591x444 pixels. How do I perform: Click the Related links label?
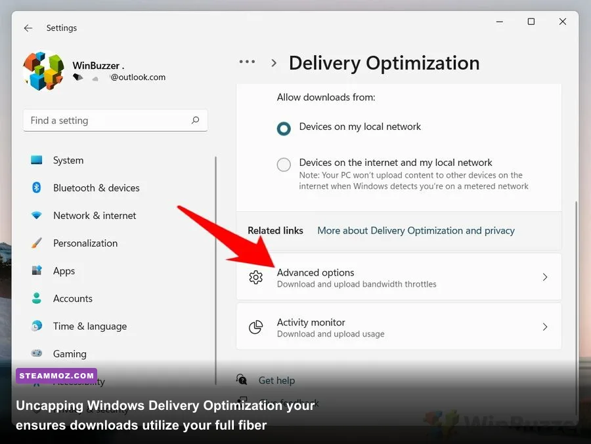(x=276, y=230)
